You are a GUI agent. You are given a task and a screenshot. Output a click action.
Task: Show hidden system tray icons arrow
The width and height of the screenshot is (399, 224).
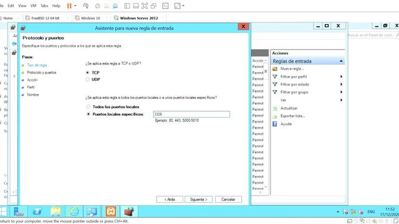tap(338, 212)
